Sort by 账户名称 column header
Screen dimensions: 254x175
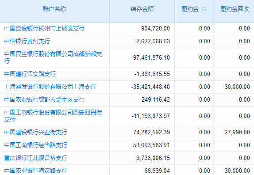(x=54, y=9)
